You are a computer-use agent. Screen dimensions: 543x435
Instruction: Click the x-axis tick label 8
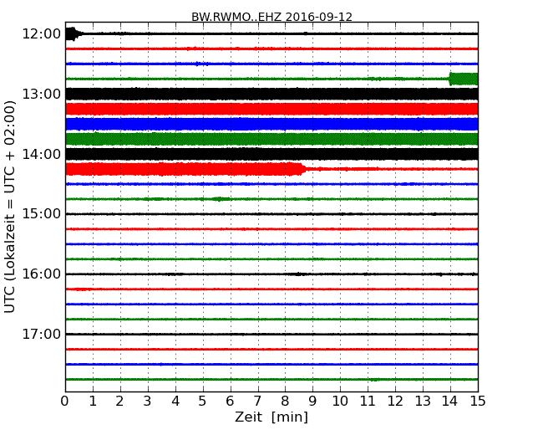[x=285, y=401]
